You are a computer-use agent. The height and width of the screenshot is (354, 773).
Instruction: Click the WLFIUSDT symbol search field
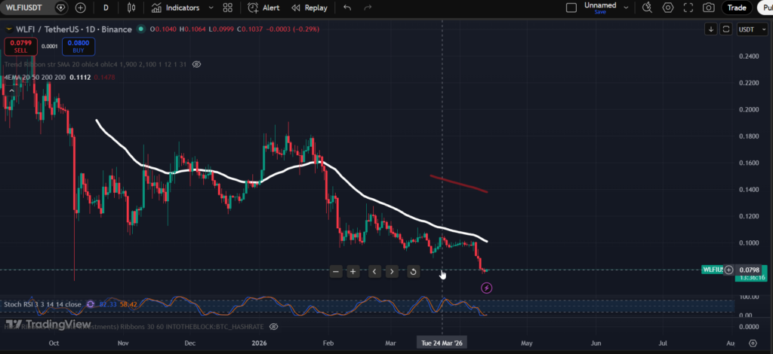[26, 8]
